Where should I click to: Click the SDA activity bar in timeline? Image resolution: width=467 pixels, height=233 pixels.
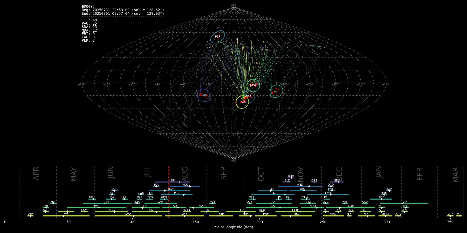click(170, 191)
